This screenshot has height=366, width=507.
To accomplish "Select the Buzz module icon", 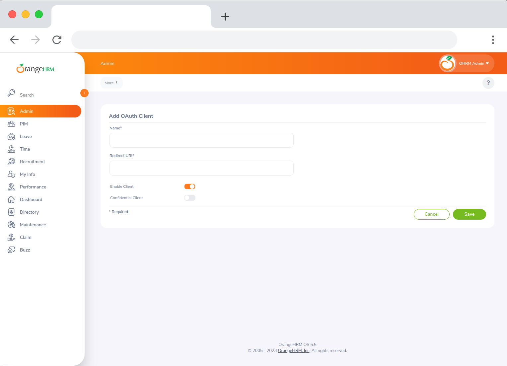I will (11, 250).
